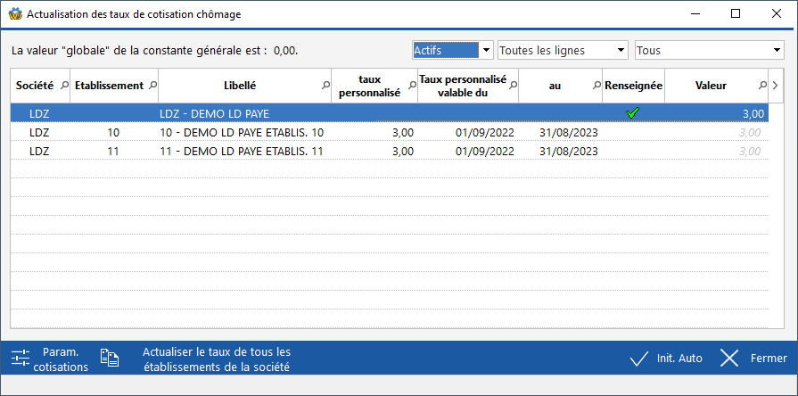
Task: Click the search icon in Valeur column header
Action: pos(761,86)
